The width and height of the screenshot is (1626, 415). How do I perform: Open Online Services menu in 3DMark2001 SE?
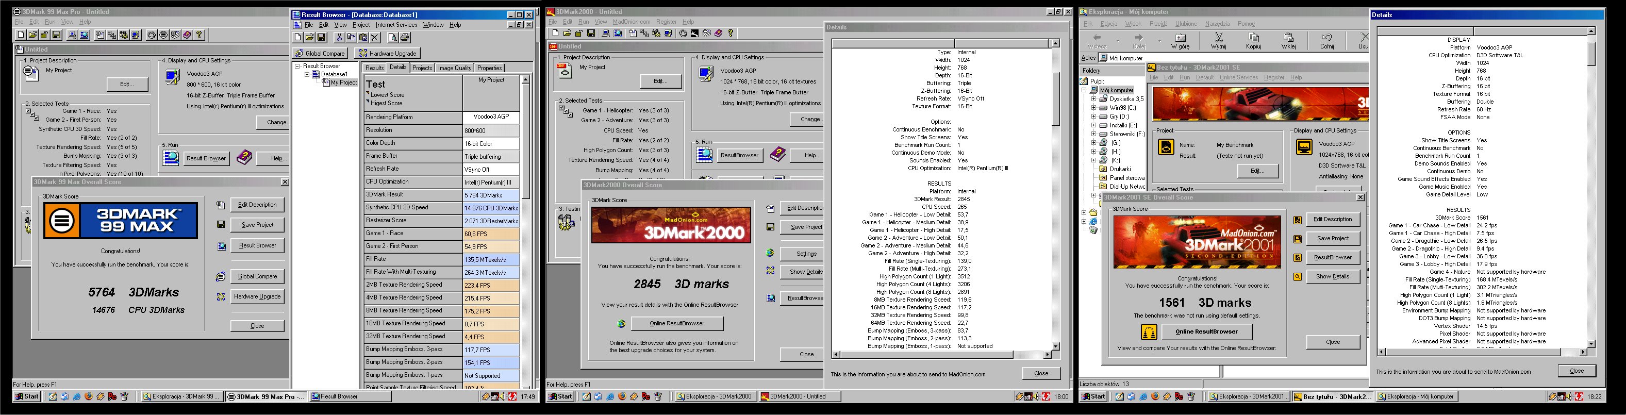1238,77
